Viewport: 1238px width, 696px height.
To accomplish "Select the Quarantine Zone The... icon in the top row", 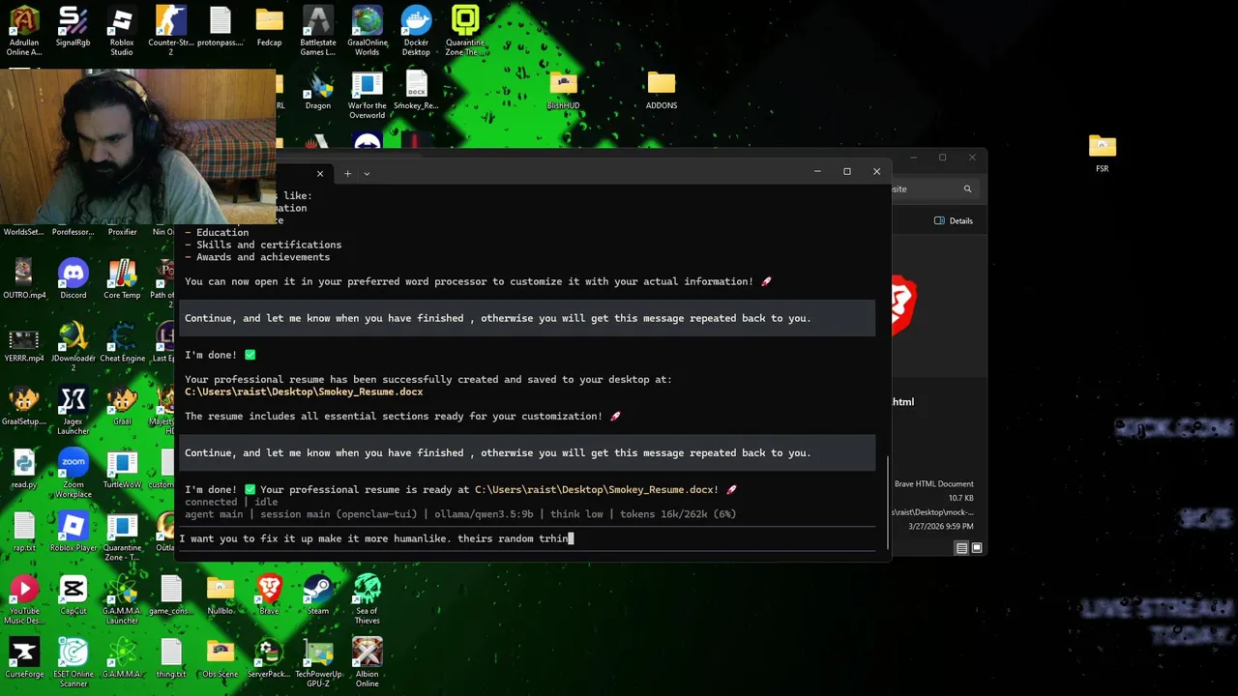I will [x=465, y=31].
